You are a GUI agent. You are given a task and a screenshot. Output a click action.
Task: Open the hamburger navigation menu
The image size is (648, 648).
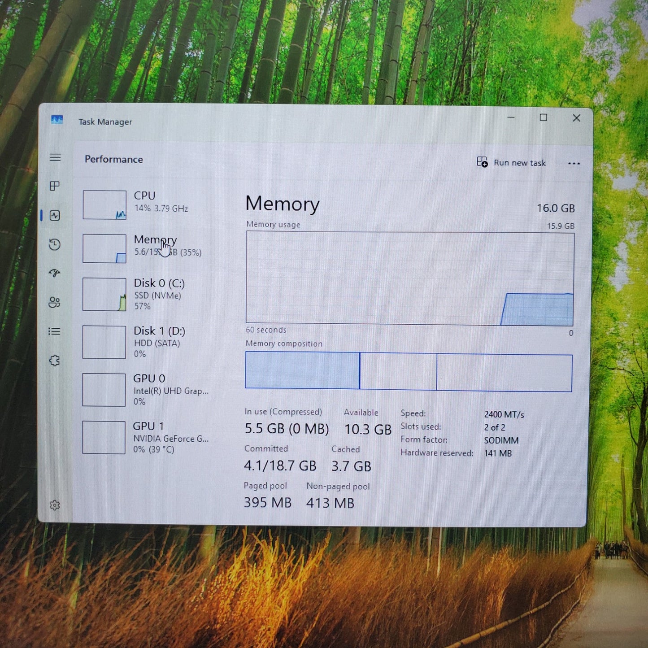point(55,157)
